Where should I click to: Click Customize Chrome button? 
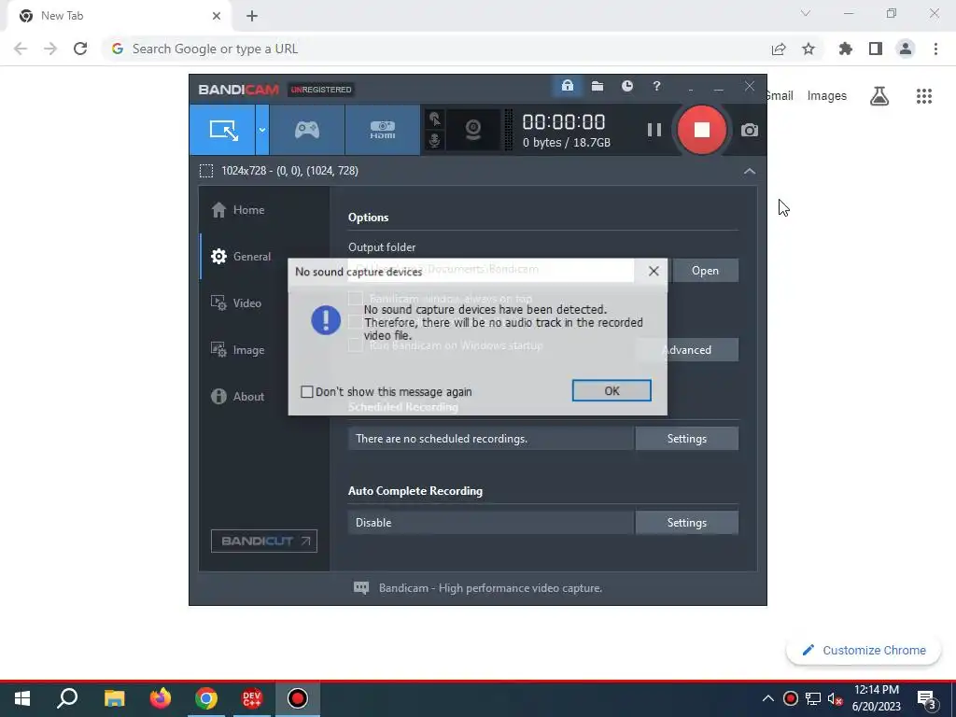click(x=864, y=650)
